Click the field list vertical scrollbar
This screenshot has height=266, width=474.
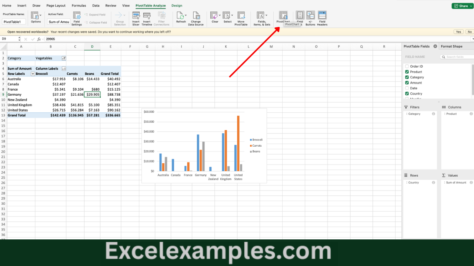tap(473, 79)
